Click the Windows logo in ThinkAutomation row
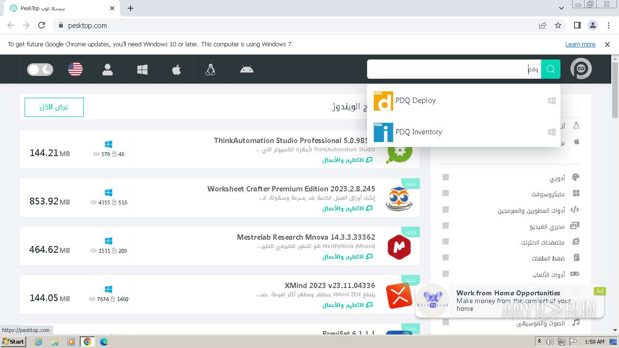The height and width of the screenshot is (348, 619). pos(108,144)
